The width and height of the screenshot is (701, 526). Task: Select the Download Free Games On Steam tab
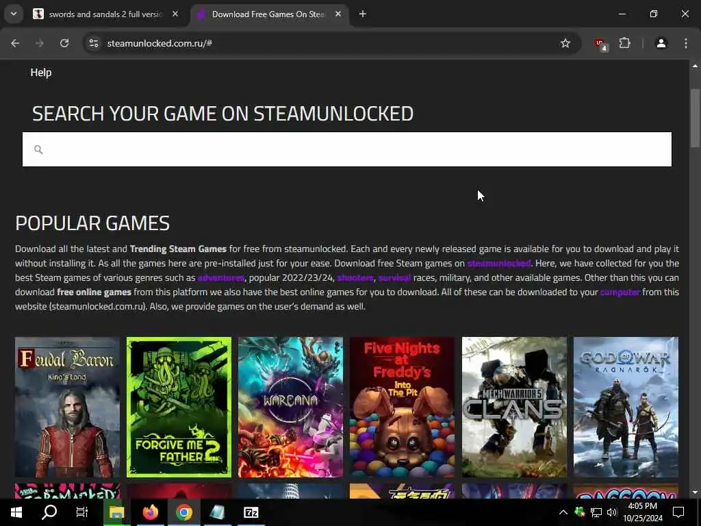click(x=268, y=14)
